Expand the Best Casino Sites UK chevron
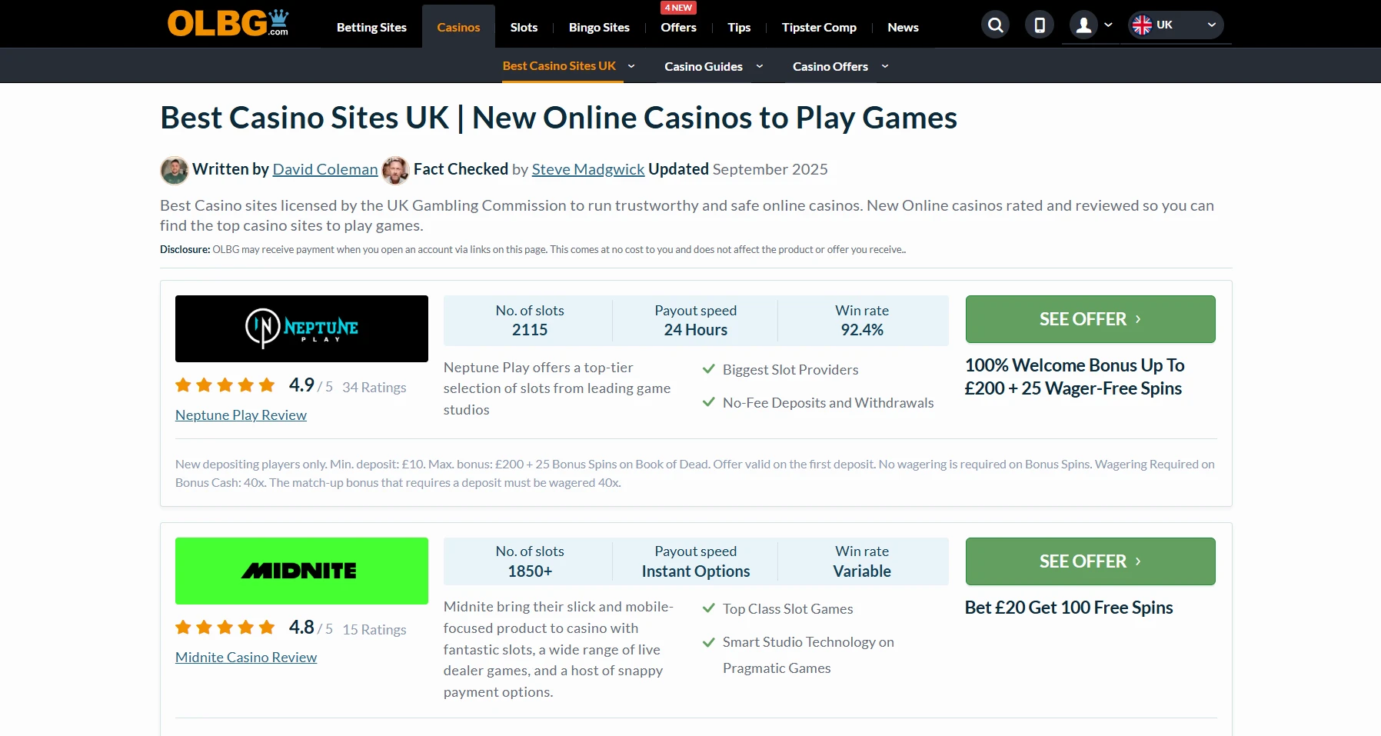This screenshot has height=736, width=1381. (x=631, y=66)
